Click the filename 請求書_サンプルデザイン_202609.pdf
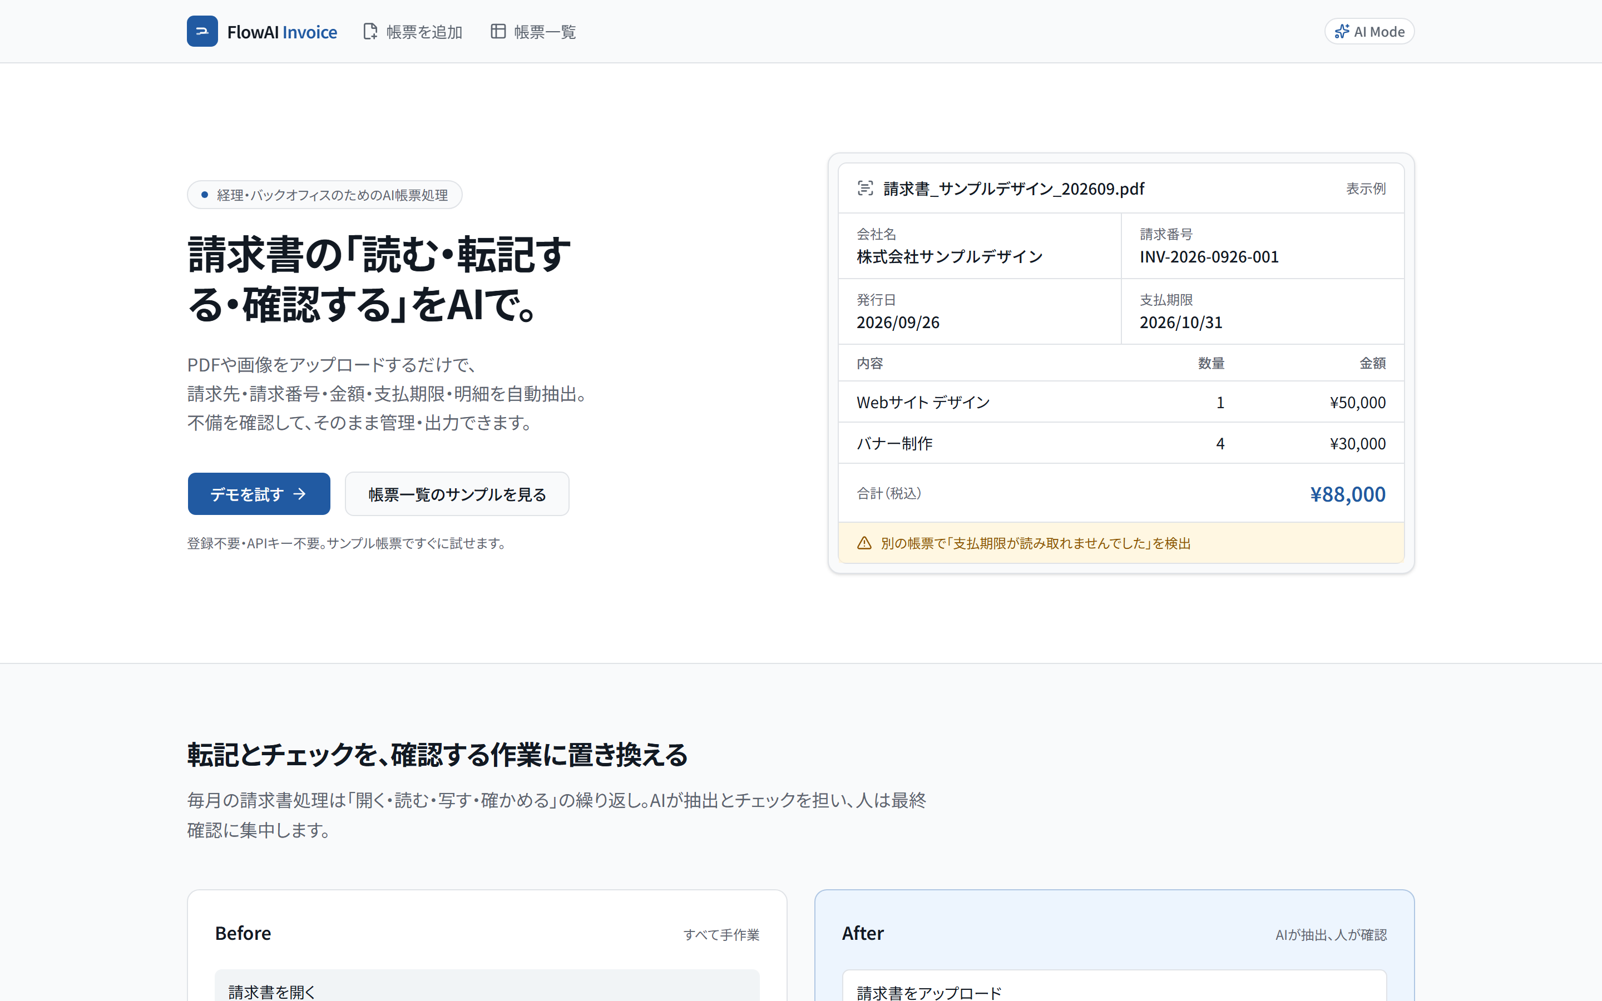 [x=1013, y=189]
